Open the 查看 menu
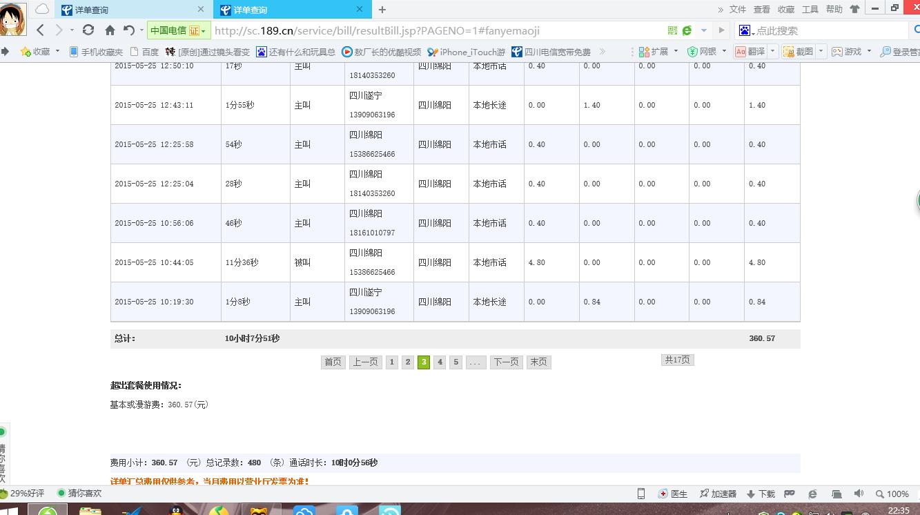Image resolution: width=920 pixels, height=515 pixels. [x=762, y=10]
